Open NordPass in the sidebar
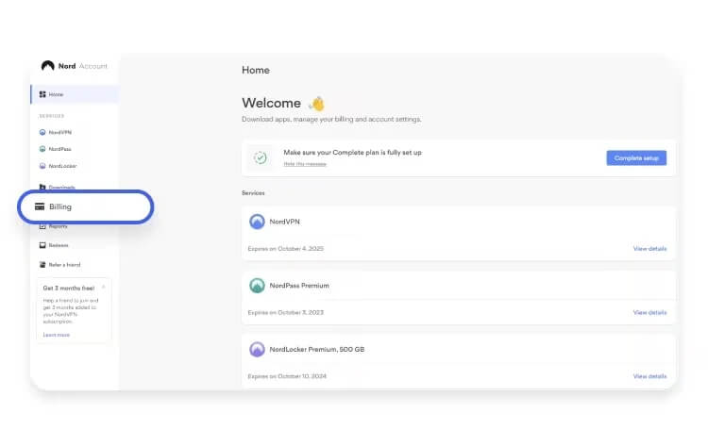Viewport: 708px width, 446px height. [x=60, y=149]
